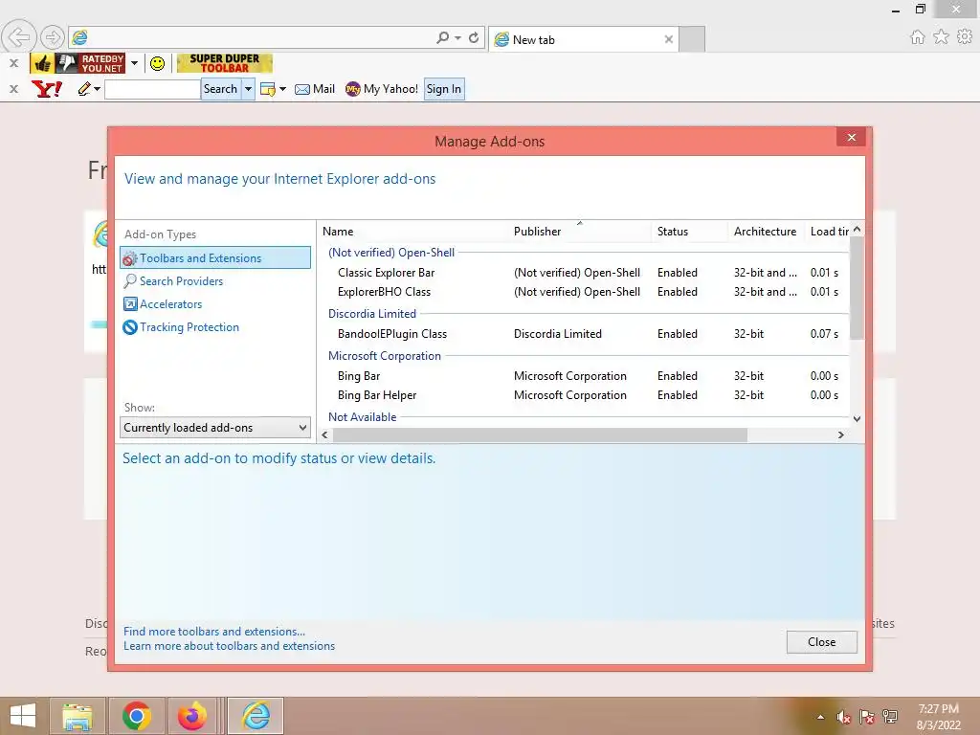Click the Yahoo toolbar notepad icon
The image size is (980, 735).
[268, 89]
